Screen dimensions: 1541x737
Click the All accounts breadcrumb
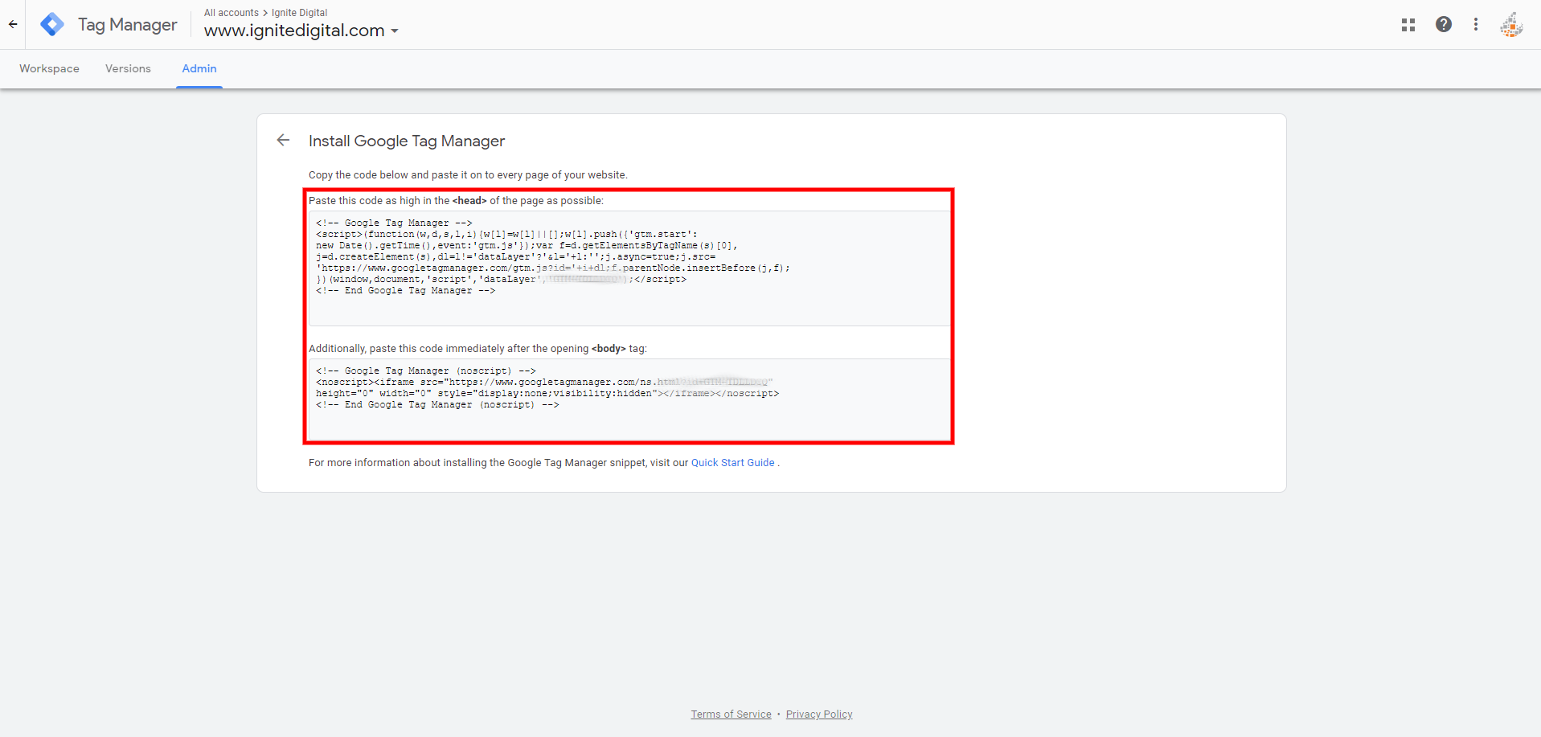(231, 13)
